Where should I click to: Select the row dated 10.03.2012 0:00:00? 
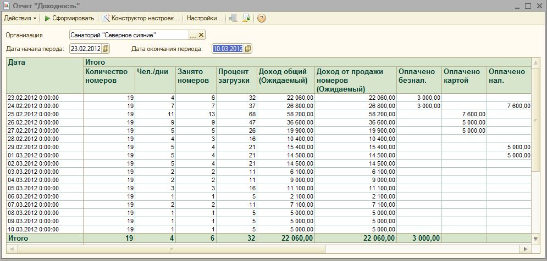click(269, 229)
